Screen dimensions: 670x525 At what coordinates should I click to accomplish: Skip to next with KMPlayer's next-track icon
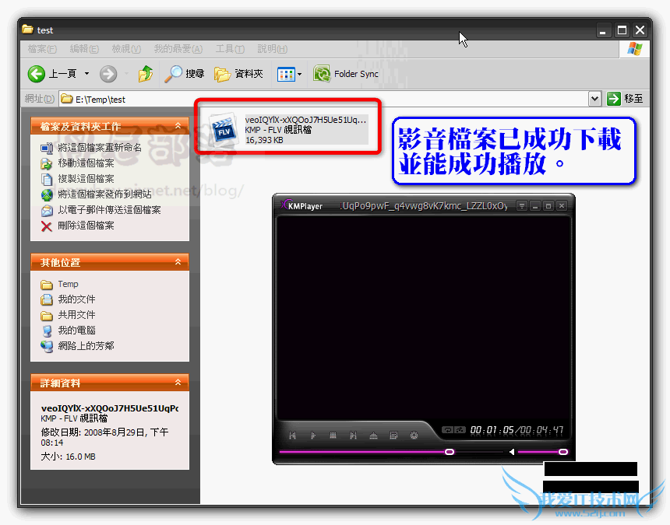coord(354,434)
